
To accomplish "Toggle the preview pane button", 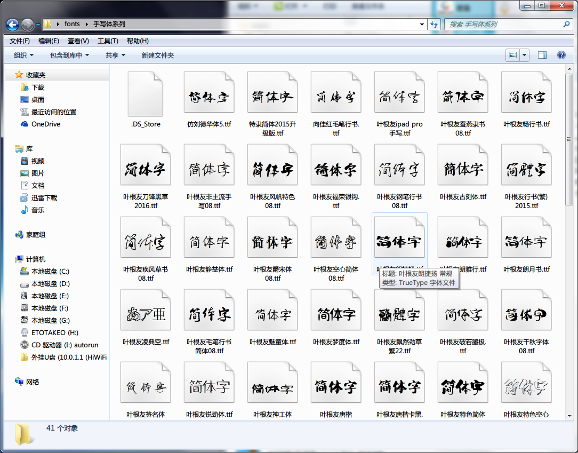I will [542, 55].
